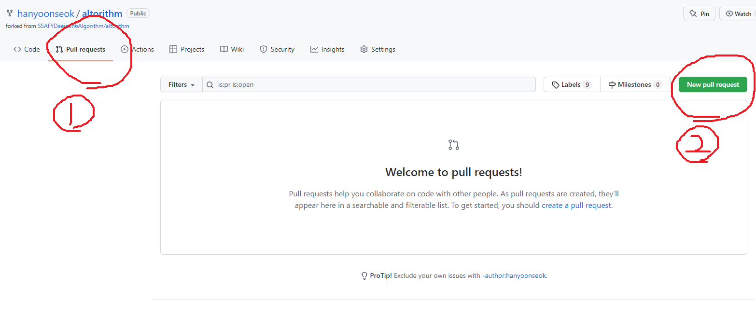Click the Insights graph icon
The image size is (756, 329).
tap(314, 49)
